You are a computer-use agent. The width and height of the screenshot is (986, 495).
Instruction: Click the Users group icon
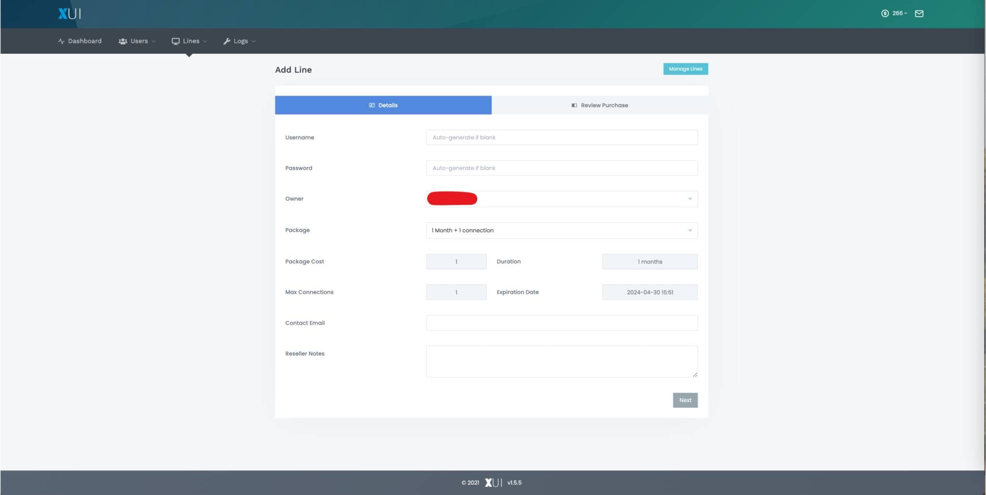click(x=123, y=41)
